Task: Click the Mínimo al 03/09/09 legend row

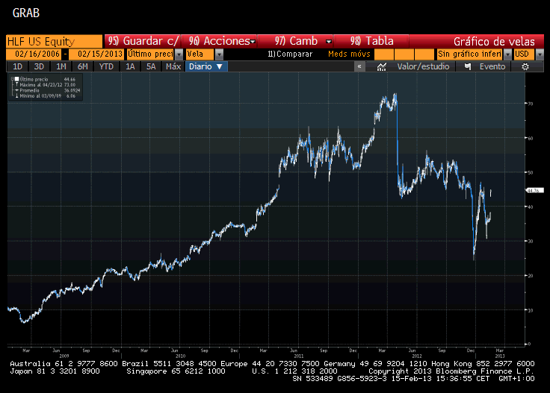Action: (x=47, y=96)
